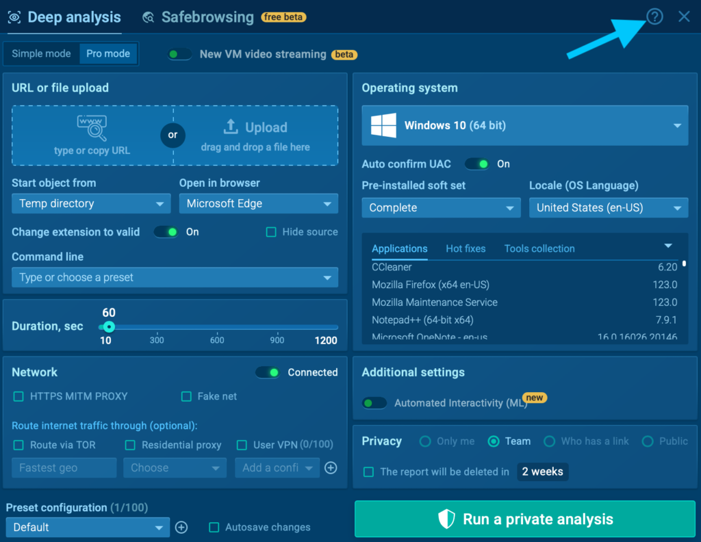Add a VPN config plus icon

[x=331, y=468]
